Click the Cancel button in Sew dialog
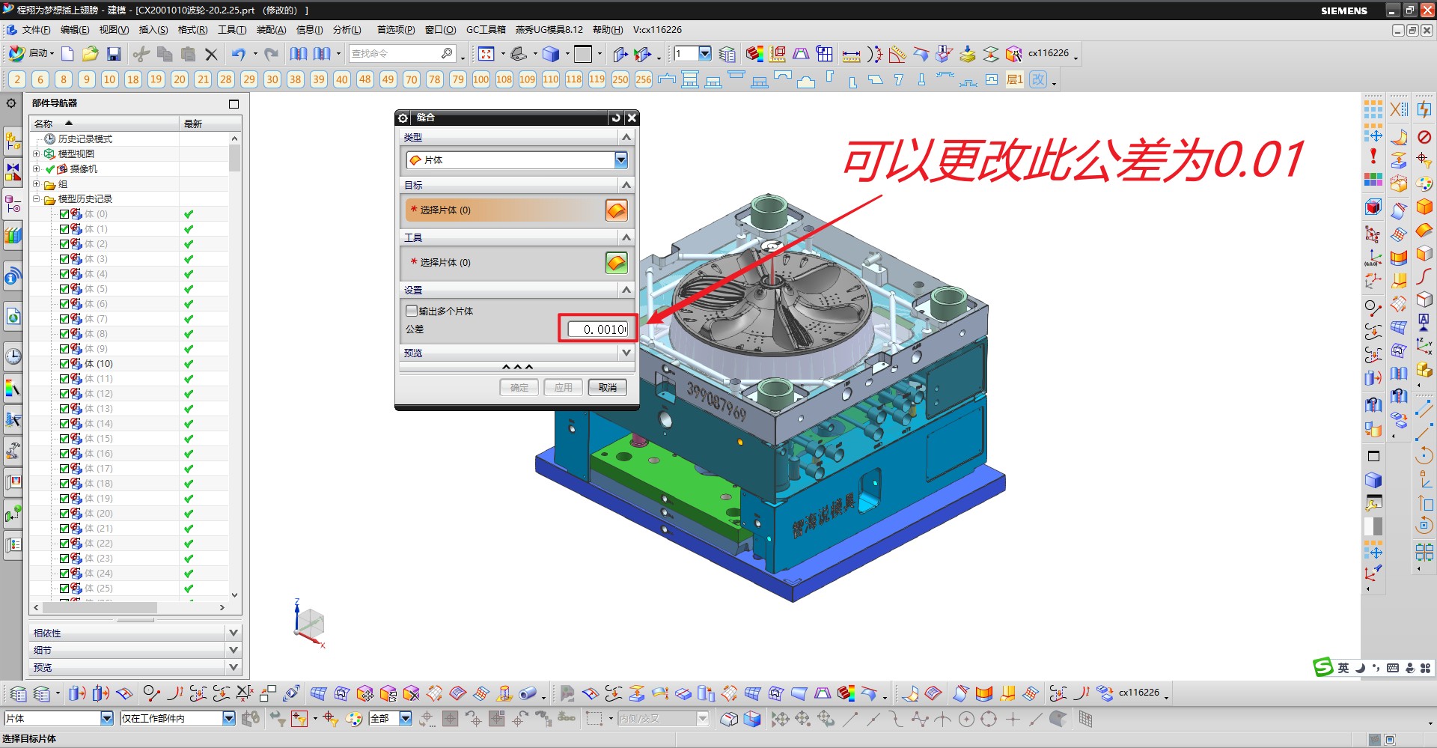Viewport: 1437px width, 748px height. coord(607,387)
